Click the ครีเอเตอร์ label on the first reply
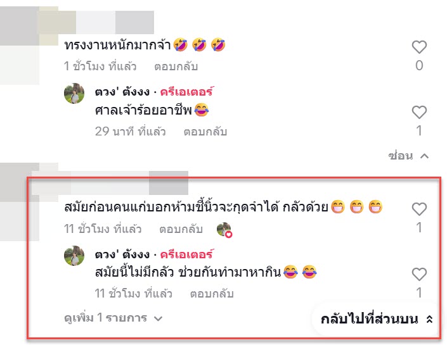The width and height of the screenshot is (447, 345). pos(186,92)
